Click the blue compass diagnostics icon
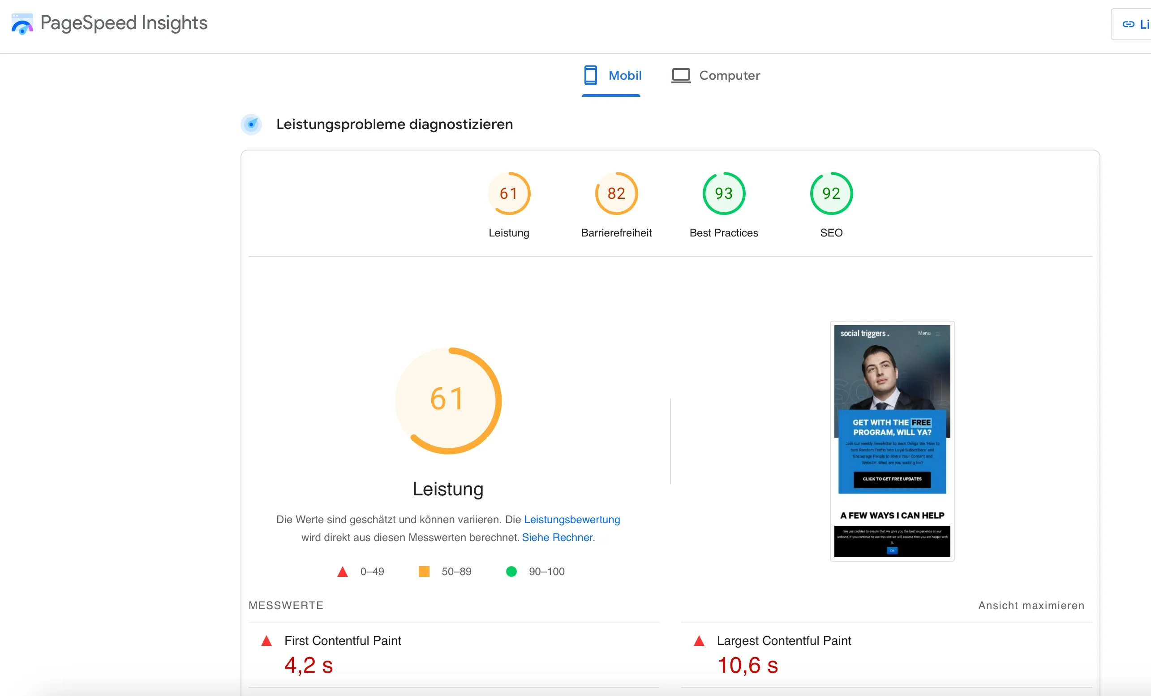 click(x=252, y=124)
